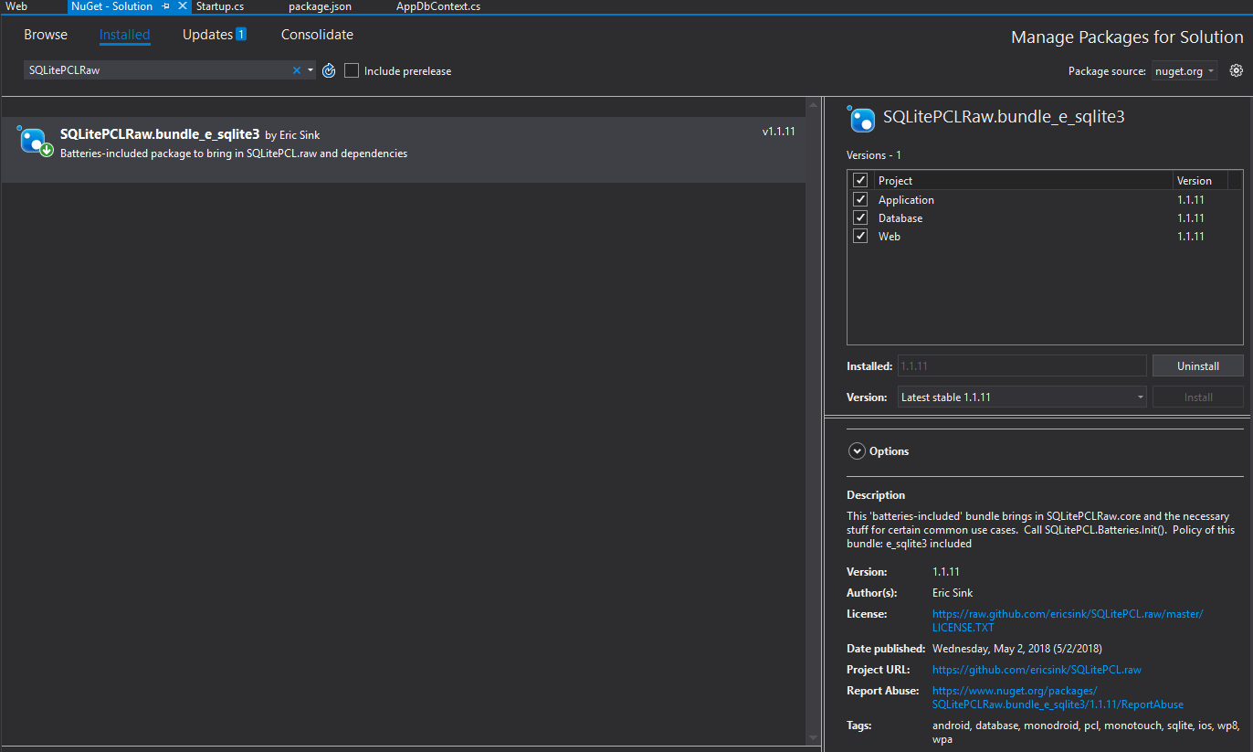Uncheck the Web project checkbox
This screenshot has height=752, width=1253.
860,236
